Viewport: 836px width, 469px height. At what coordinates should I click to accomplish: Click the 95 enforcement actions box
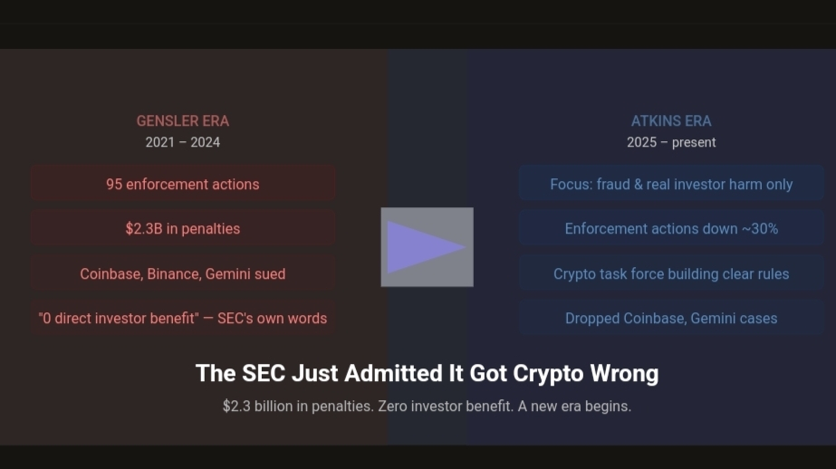click(183, 183)
